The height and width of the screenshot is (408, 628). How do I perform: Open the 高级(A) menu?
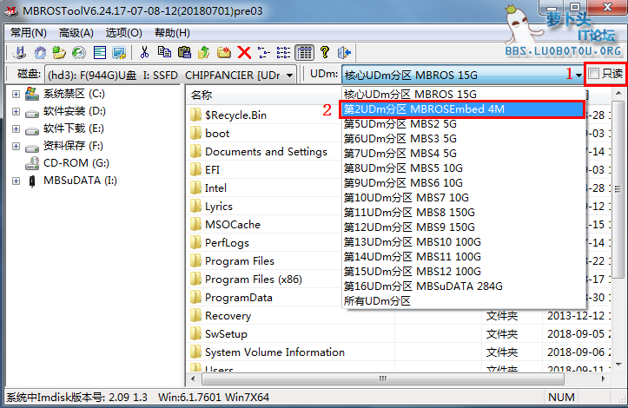[x=76, y=32]
